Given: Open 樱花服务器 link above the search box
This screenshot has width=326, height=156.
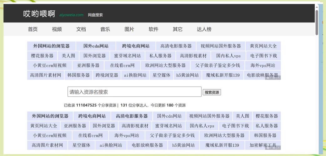Looking at the screenshot, I should pyautogui.click(x=42, y=56).
